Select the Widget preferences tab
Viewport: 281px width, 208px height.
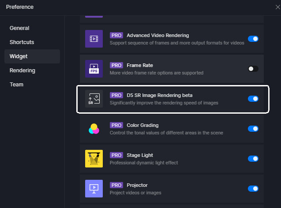point(32,56)
